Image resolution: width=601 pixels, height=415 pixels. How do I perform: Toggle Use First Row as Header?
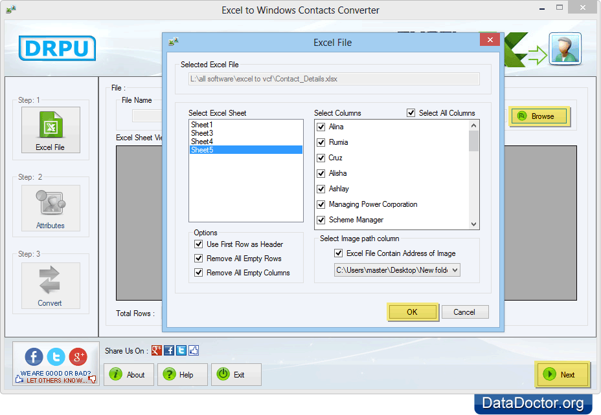click(199, 244)
